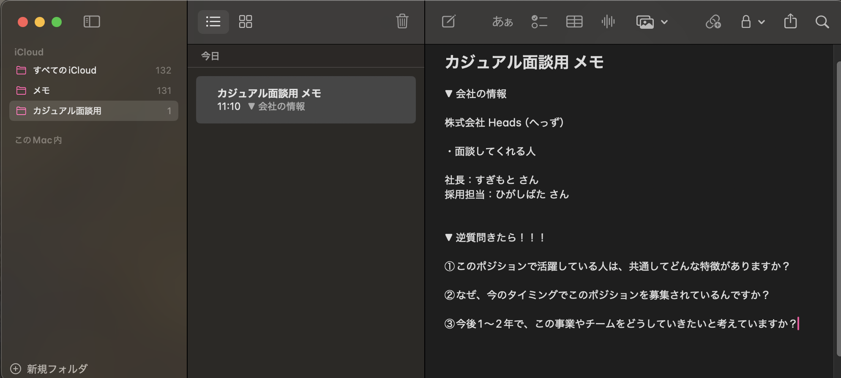The height and width of the screenshot is (378, 841).
Task: Start audio recording via waveform icon
Action: pyautogui.click(x=608, y=22)
